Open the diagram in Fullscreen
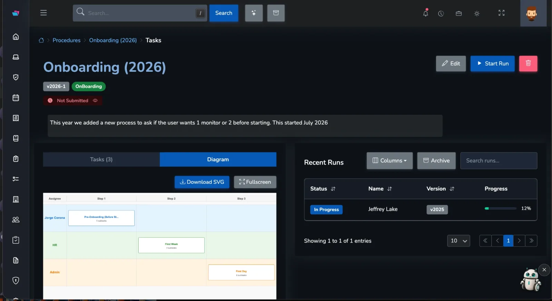Viewport: 552px width, 301px height. pos(255,182)
